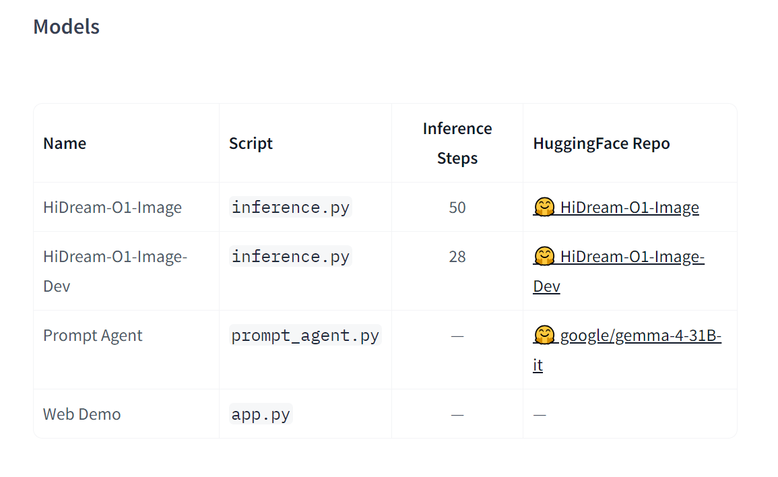Click inference.py code in the HiDream-O1-Image row

click(x=291, y=207)
